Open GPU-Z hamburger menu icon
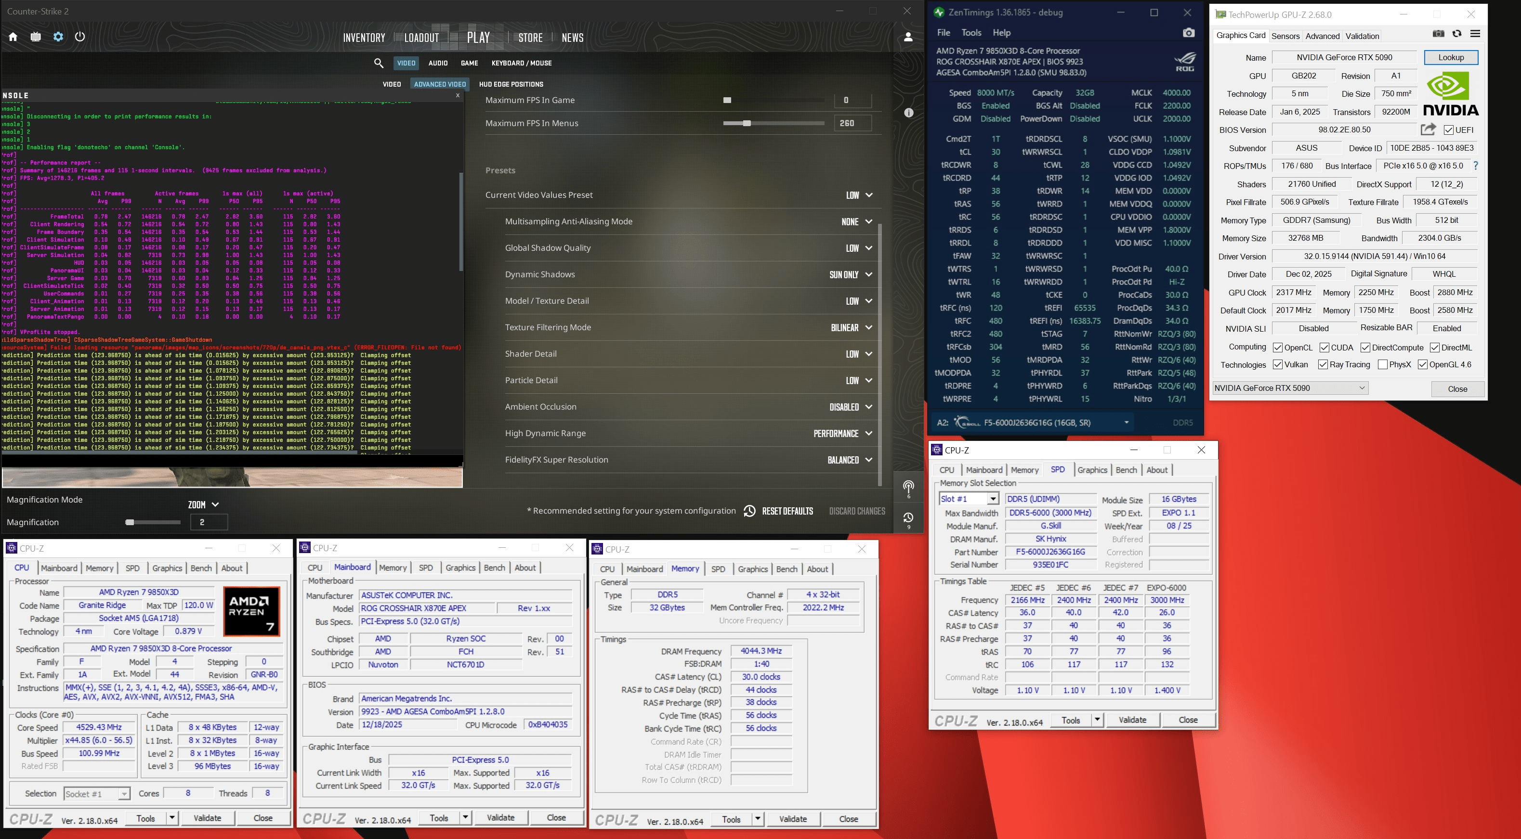This screenshot has height=839, width=1521. pyautogui.click(x=1475, y=34)
